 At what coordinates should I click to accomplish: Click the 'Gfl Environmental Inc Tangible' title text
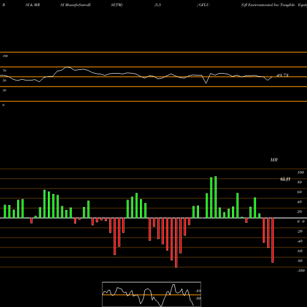click(x=268, y=5)
